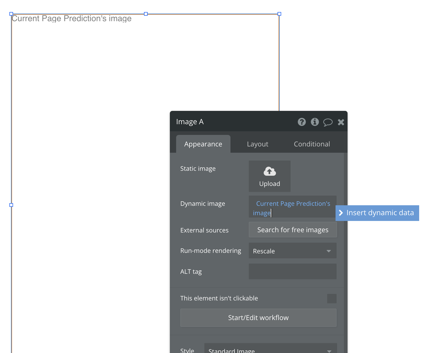
Task: Click the top-right resize handle of the image
Action: (279, 14)
